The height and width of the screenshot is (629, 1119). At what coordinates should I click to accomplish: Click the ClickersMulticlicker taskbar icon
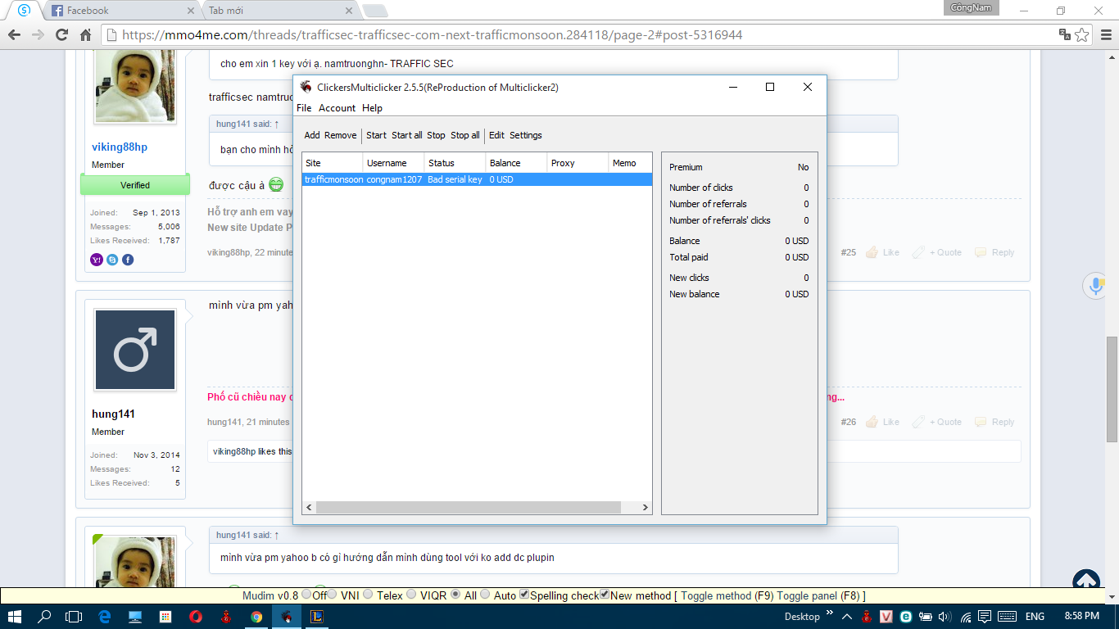(287, 617)
